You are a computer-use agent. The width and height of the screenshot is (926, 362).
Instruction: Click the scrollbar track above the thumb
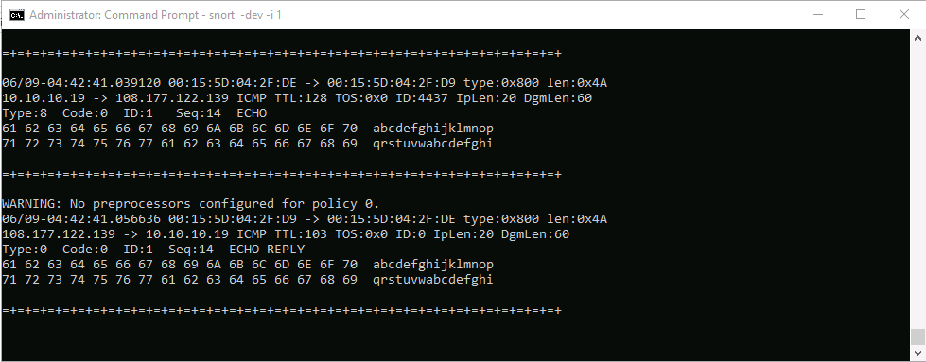coord(917,186)
